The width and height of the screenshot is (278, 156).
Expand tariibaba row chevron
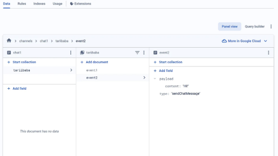point(71,70)
